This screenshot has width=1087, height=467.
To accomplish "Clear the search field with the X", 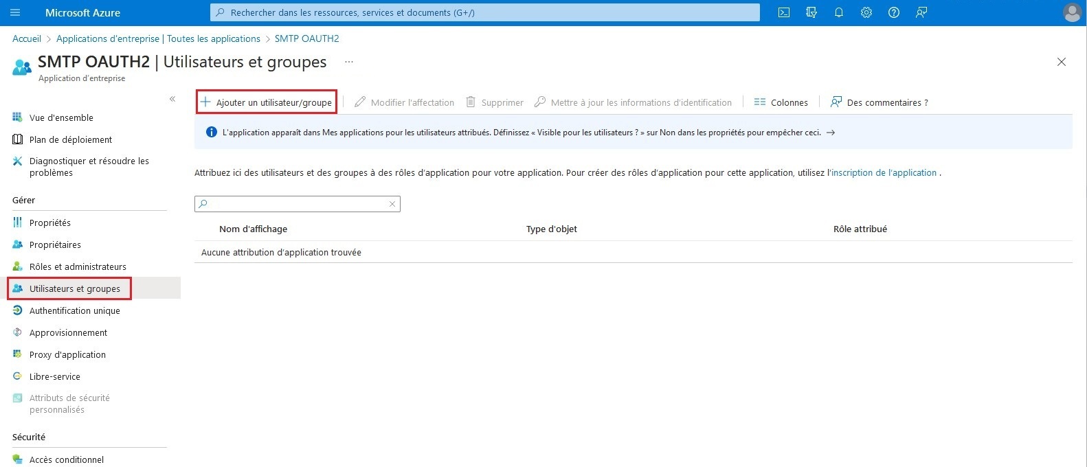I will tap(392, 204).
